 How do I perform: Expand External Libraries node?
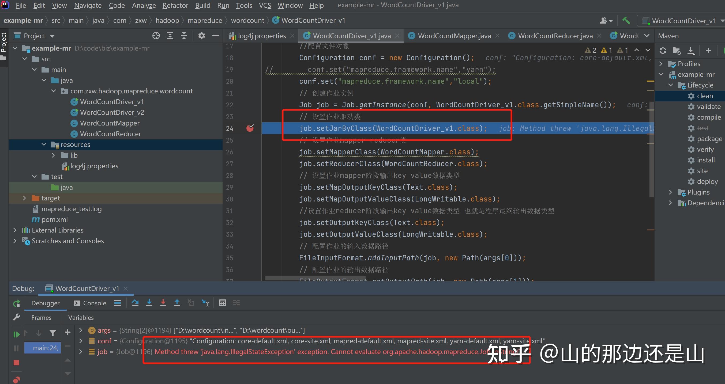15,230
